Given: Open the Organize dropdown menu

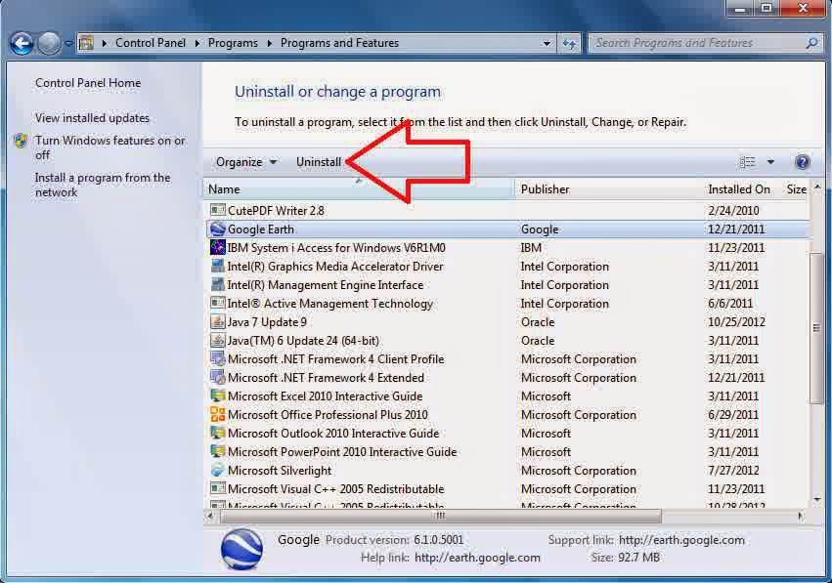Looking at the screenshot, I should click(x=244, y=161).
